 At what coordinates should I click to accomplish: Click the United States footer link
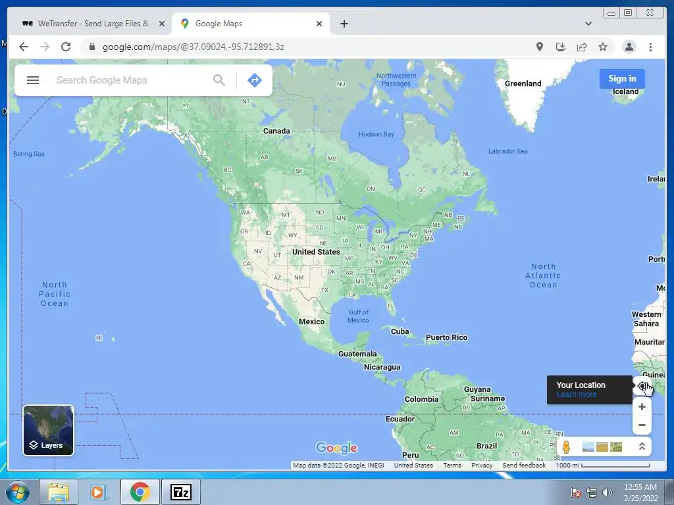click(x=413, y=465)
